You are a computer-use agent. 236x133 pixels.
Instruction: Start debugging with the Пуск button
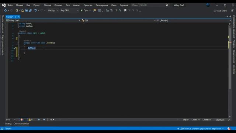[85, 10]
